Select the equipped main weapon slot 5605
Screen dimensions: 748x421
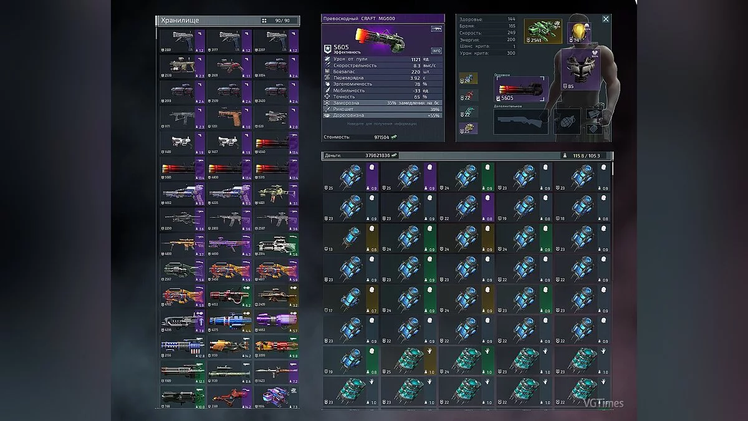(x=521, y=90)
